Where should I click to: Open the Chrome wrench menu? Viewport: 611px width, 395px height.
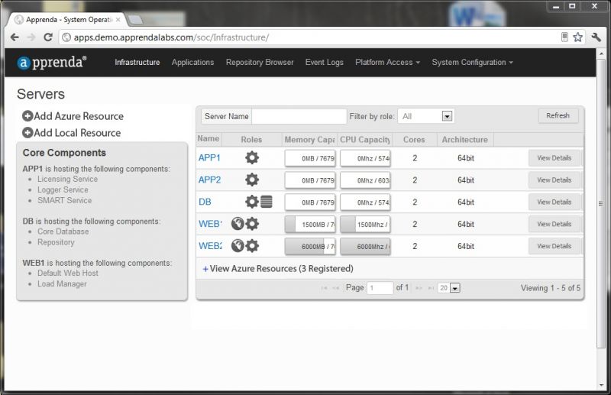click(596, 37)
